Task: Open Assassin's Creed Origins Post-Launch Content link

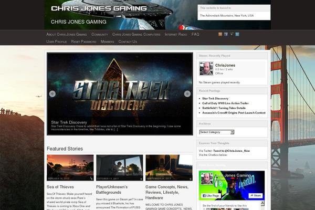Action: (x=234, y=113)
